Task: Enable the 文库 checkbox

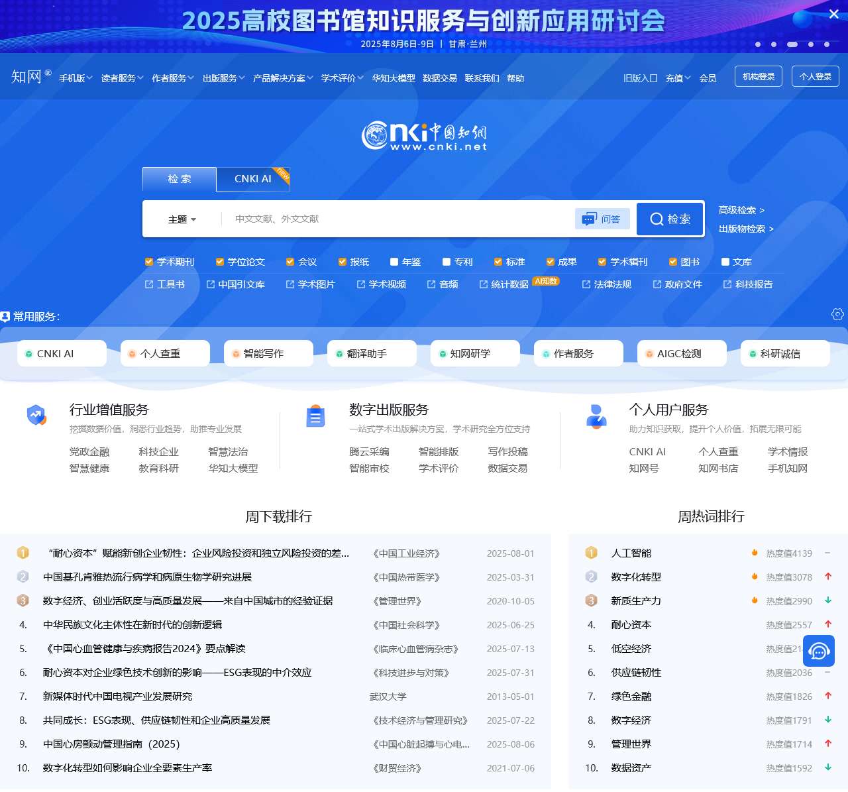Action: (725, 262)
